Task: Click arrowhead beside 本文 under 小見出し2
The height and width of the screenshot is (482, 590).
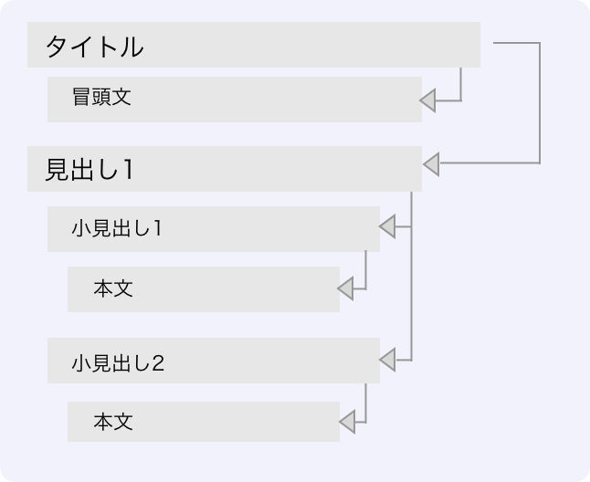Action: tap(347, 422)
